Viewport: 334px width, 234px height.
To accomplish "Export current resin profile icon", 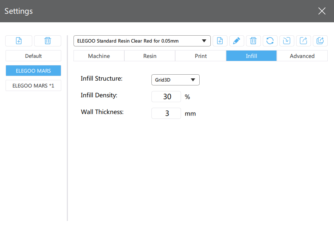I will (303, 41).
